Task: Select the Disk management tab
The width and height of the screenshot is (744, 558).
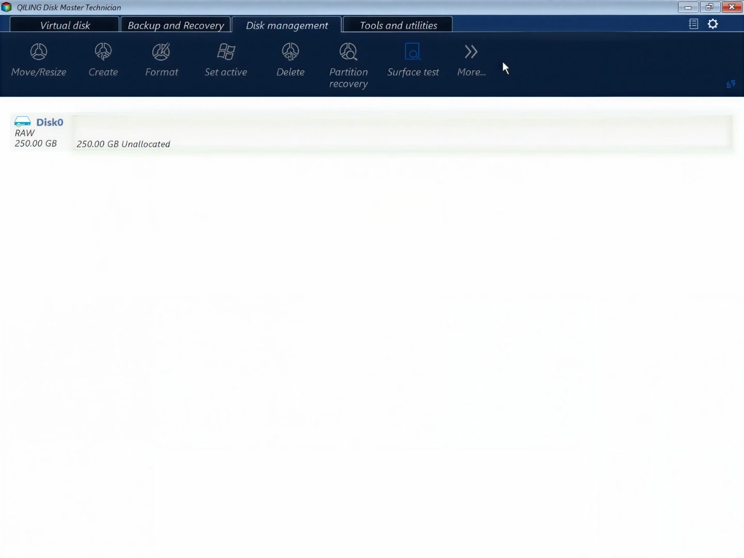Action: 287,25
